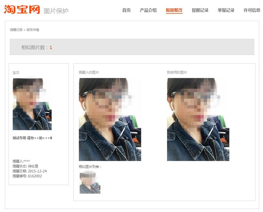Select the small thumbnail under 相似图片列表

tap(90, 183)
